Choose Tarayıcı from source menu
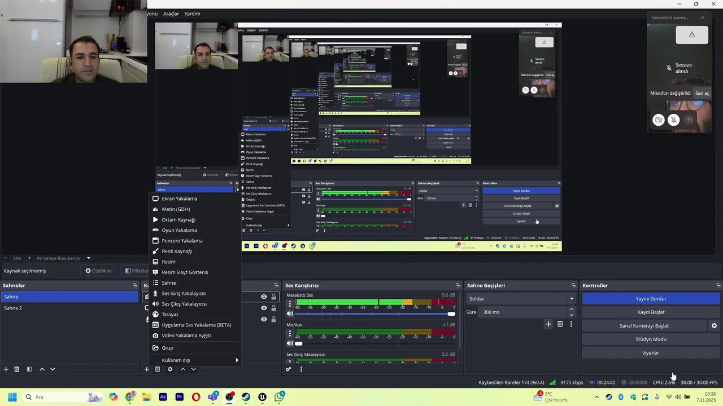Screen dimensions: 723x406 (x=196, y=315)
